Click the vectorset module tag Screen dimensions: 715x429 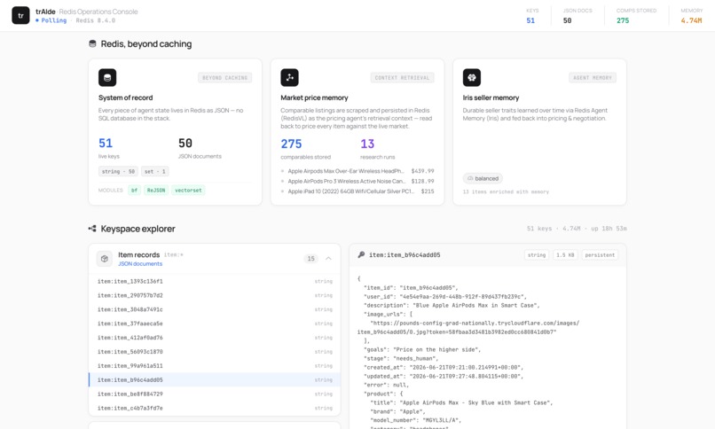pyautogui.click(x=188, y=191)
